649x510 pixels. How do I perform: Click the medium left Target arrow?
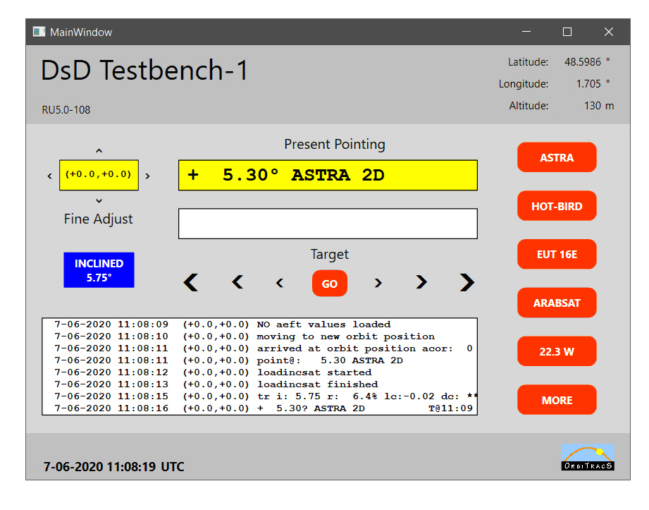tap(237, 283)
